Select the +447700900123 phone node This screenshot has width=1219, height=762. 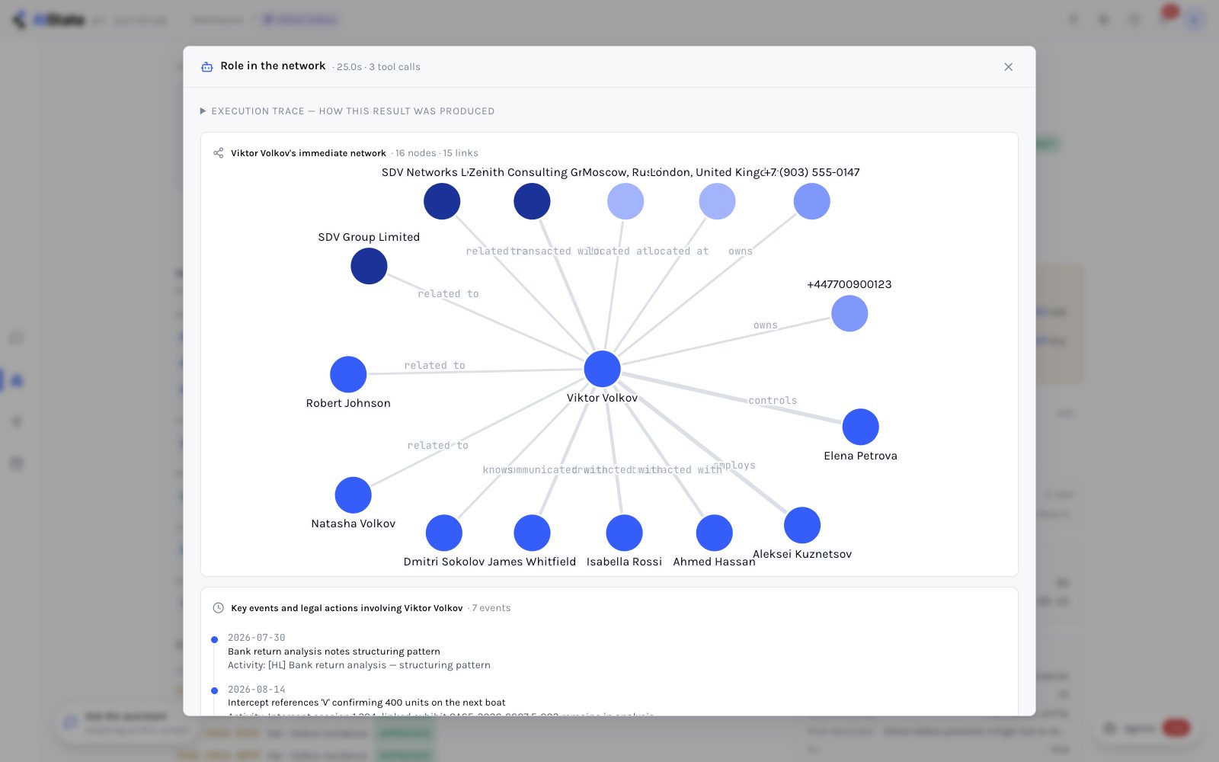849,314
